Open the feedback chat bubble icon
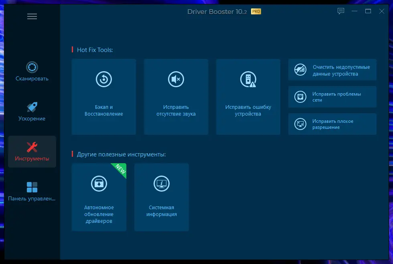Image resolution: width=393 pixels, height=264 pixels. (x=341, y=11)
